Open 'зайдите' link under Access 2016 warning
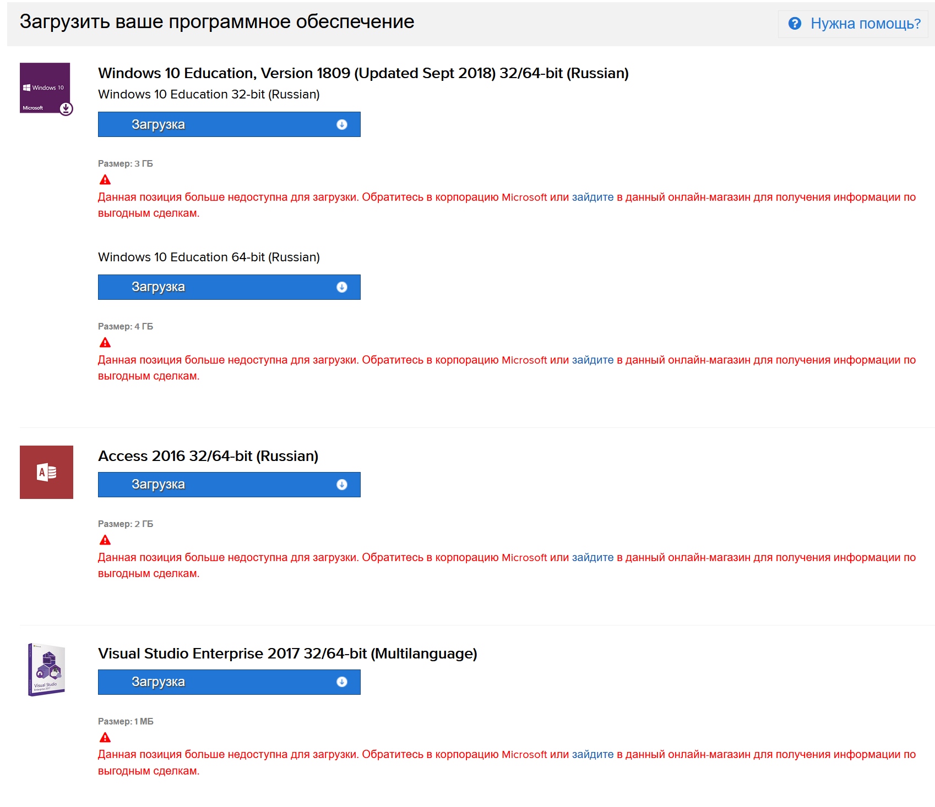The width and height of the screenshot is (935, 807). click(592, 558)
